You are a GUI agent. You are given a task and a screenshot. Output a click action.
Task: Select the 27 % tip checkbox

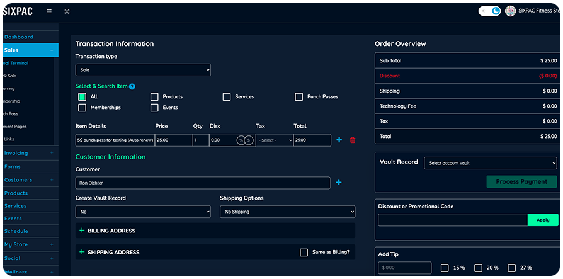click(x=511, y=268)
